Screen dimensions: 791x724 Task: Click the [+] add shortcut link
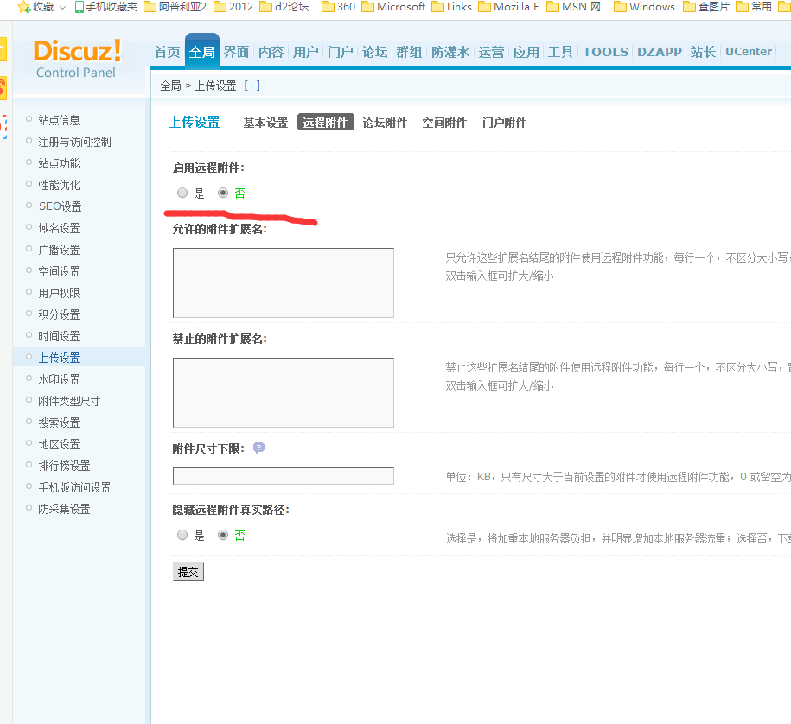point(252,86)
